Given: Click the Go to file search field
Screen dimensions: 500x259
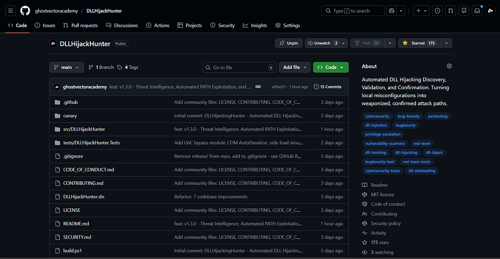Looking at the screenshot, I should [239, 67].
